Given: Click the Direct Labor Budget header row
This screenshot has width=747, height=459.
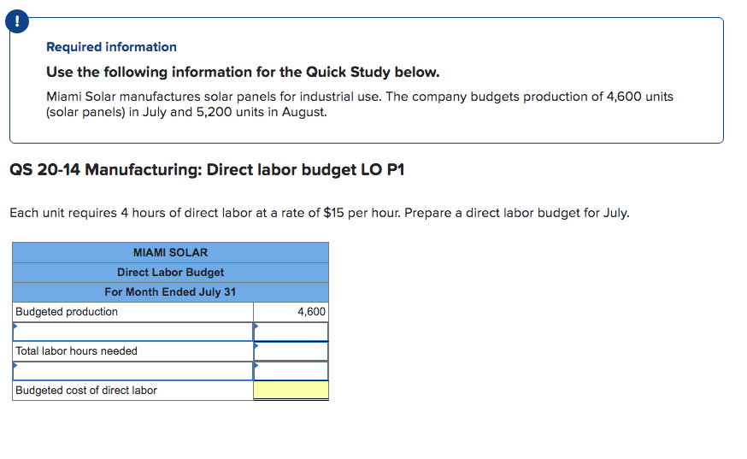Looking at the screenshot, I should pos(171,273).
